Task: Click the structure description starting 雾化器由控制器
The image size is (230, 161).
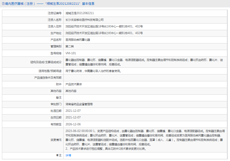Action: click(x=144, y=62)
